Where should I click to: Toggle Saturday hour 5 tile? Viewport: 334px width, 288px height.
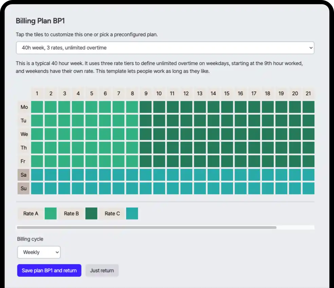point(91,175)
